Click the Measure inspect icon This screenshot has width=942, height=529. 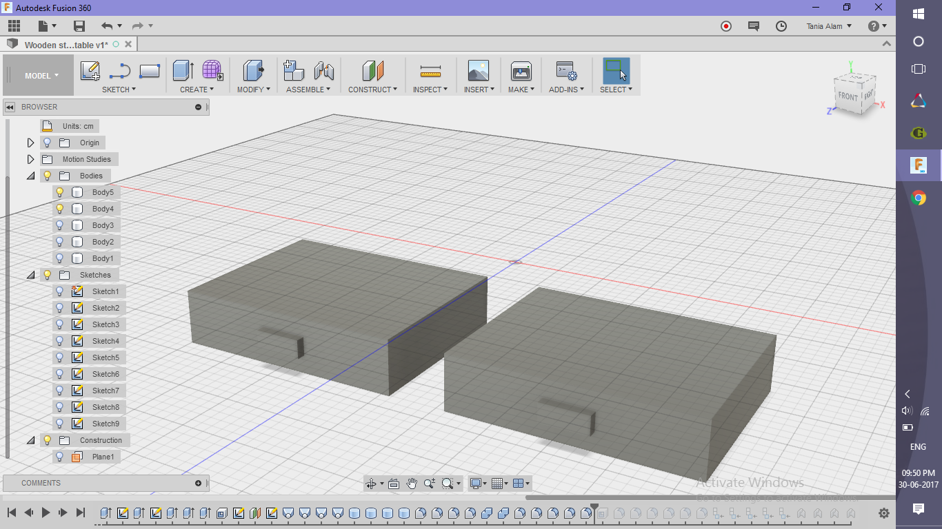coord(430,71)
